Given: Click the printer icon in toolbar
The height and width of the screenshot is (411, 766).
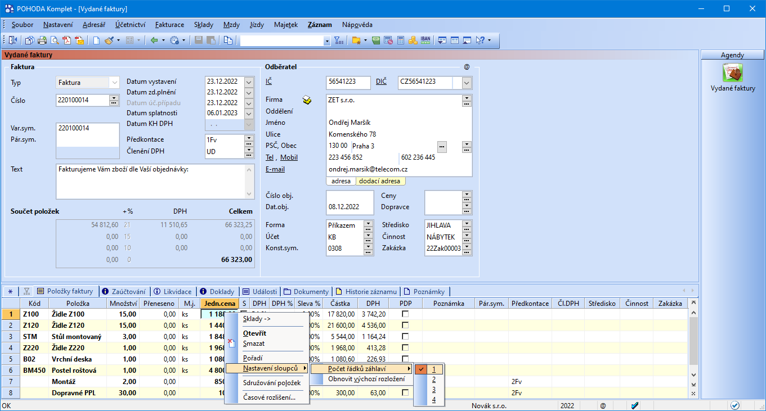Looking at the screenshot, I should tap(42, 40).
